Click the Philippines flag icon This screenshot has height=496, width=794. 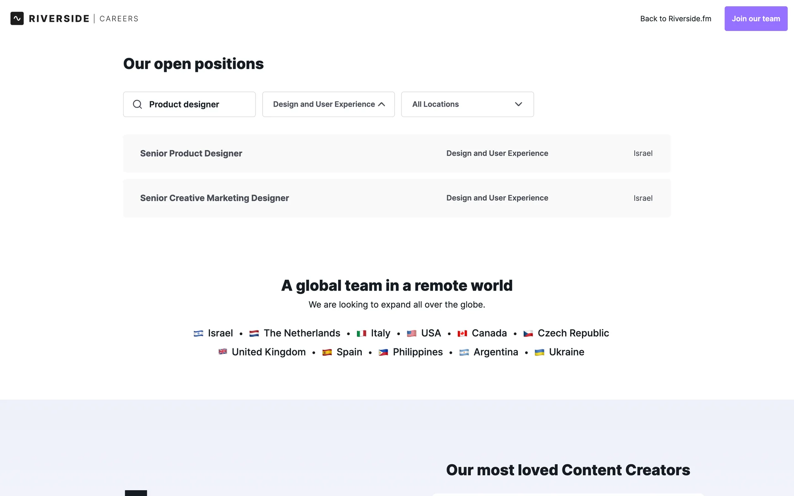click(383, 353)
